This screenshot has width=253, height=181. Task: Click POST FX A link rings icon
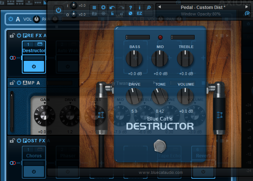point(13,163)
